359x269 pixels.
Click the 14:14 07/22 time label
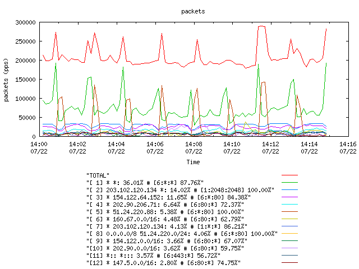pyautogui.click(x=309, y=148)
